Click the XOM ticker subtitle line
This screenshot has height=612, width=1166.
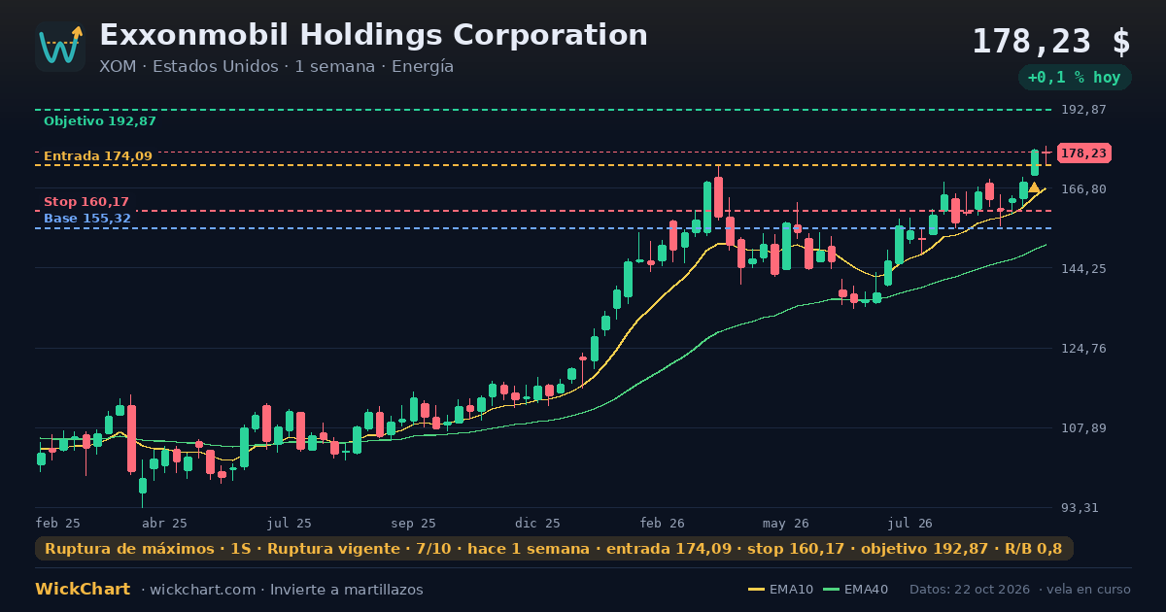point(276,67)
